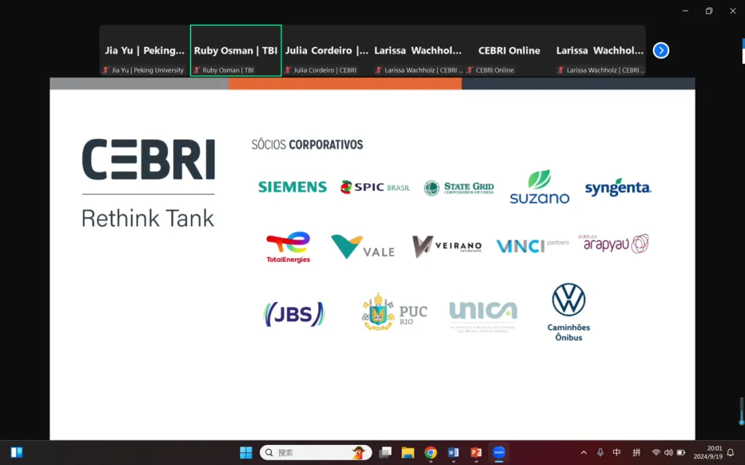745x465 pixels.
Task: Open Word from the taskbar
Action: (x=453, y=453)
